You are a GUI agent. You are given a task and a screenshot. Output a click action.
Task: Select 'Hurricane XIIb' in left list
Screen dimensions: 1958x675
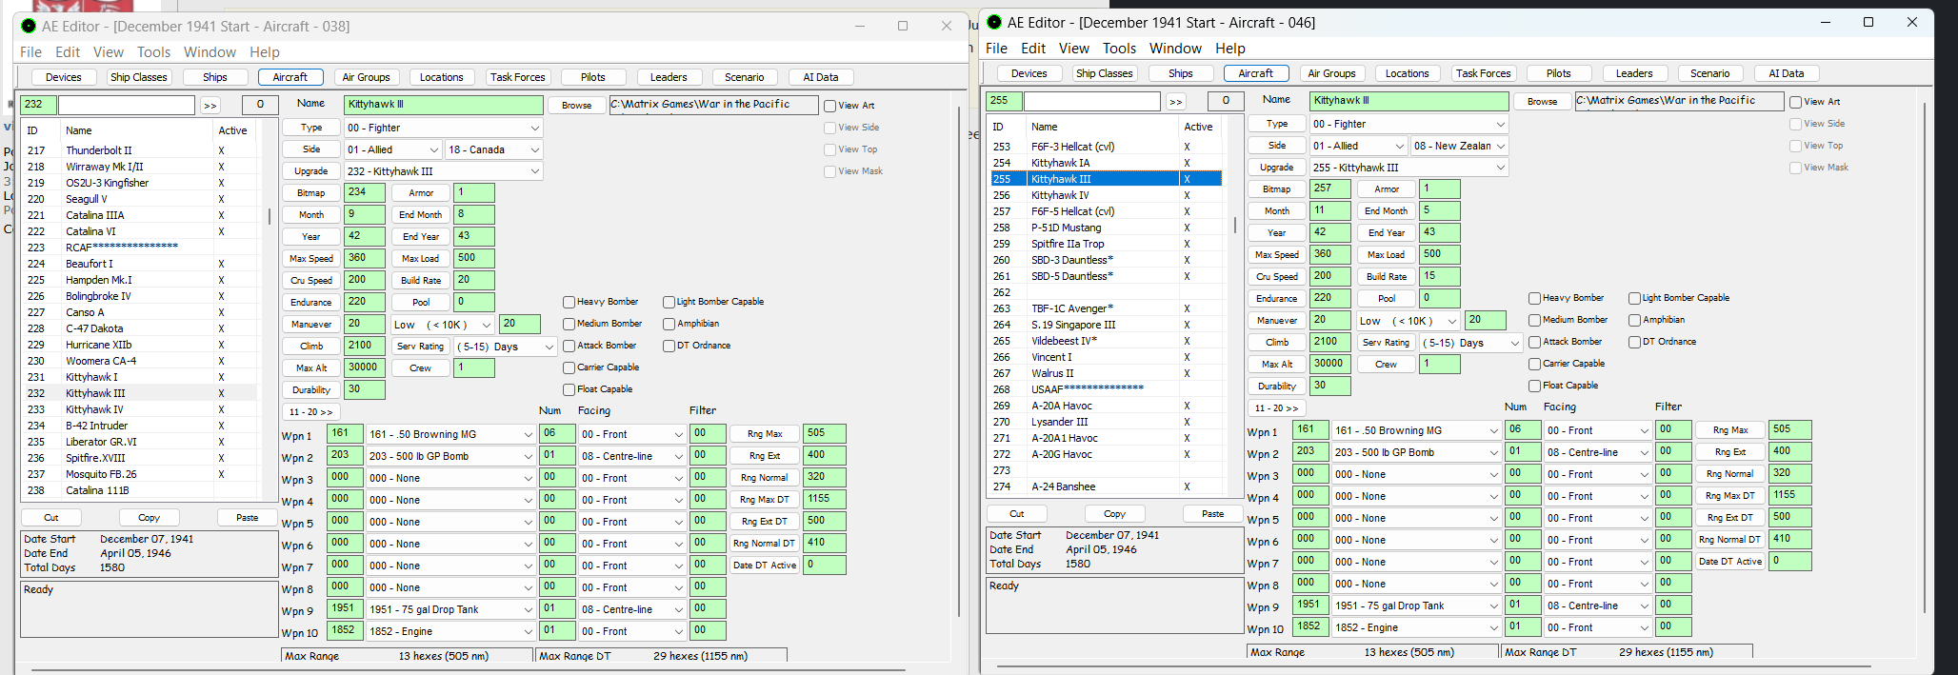pos(140,345)
